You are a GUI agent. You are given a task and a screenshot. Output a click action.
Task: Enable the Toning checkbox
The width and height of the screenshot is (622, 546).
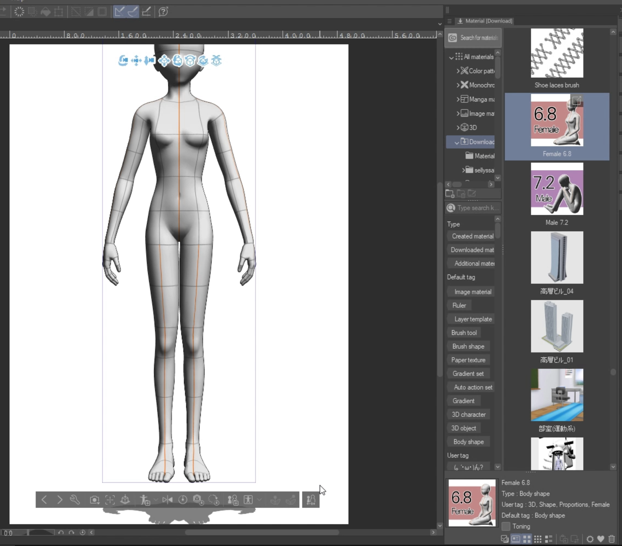pyautogui.click(x=506, y=526)
